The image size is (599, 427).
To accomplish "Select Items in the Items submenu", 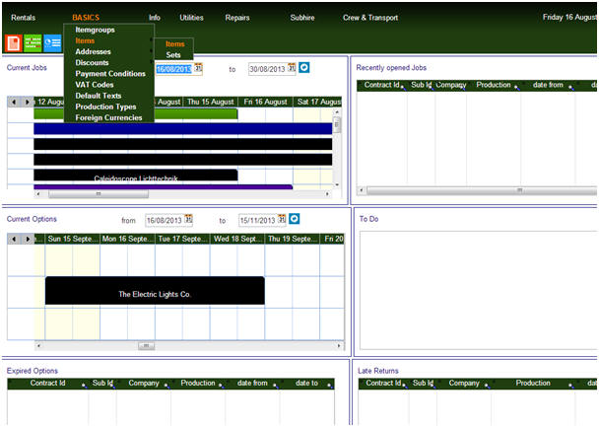I will [174, 44].
